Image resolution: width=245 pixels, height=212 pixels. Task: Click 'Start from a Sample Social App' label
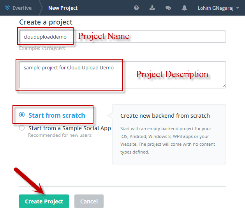click(70, 128)
